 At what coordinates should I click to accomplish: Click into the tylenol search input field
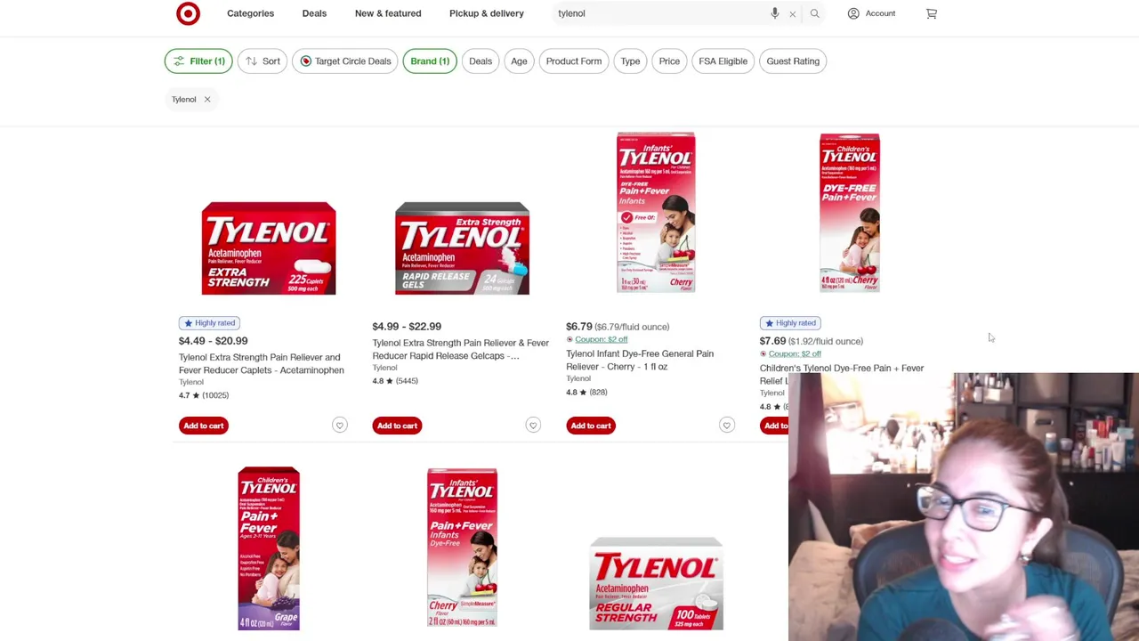tap(658, 13)
